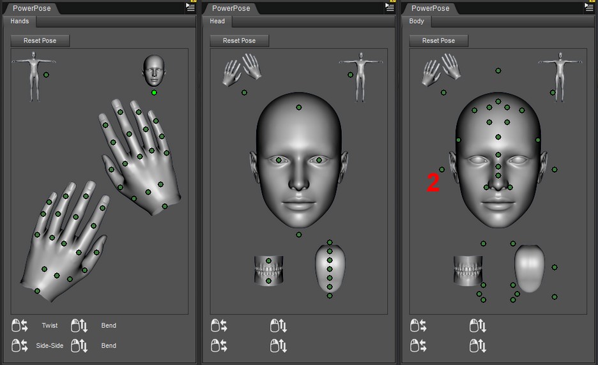Click the hands thumbnail in the Body panel
Screen dimensions: 598x365
(x=441, y=70)
